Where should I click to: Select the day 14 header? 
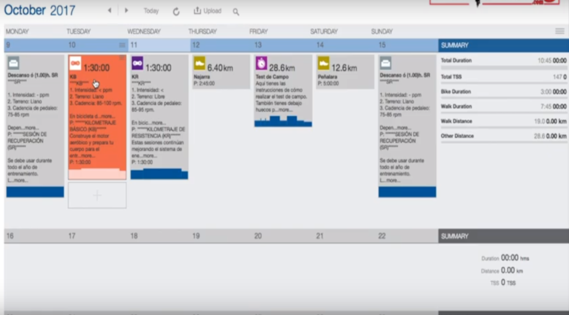(x=346, y=45)
